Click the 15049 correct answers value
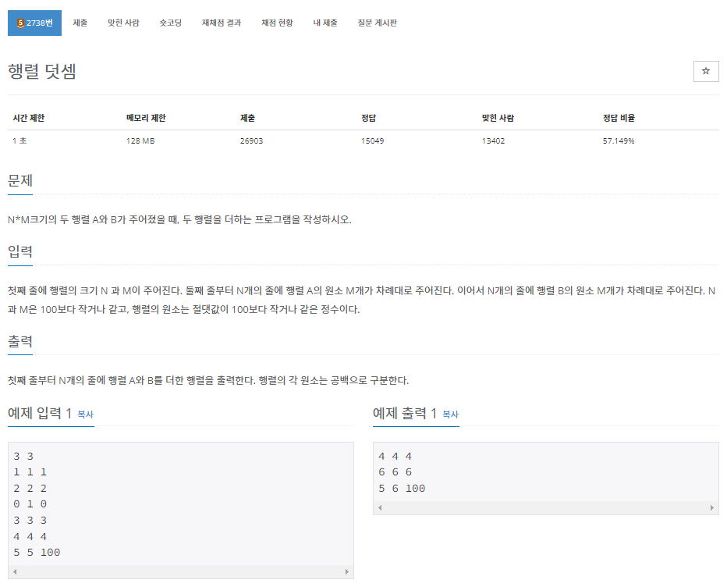 (x=372, y=141)
